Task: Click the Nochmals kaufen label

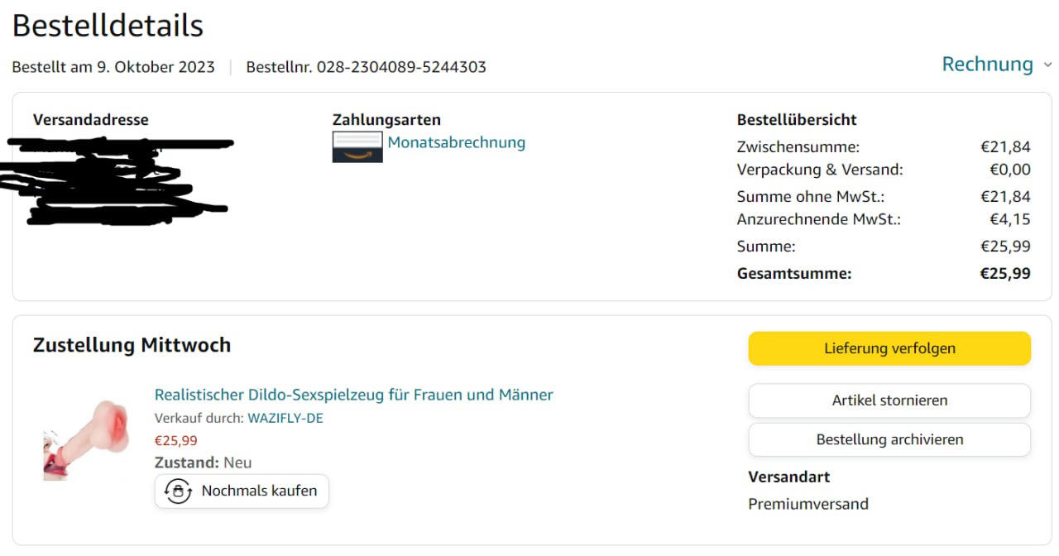Action: (x=259, y=491)
